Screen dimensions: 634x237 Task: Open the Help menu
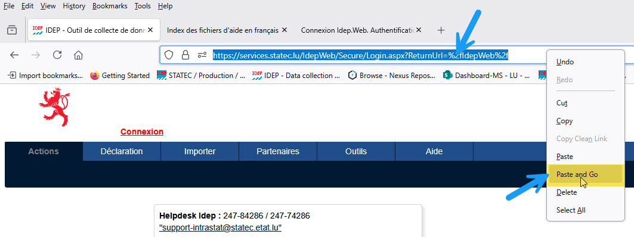[165, 6]
